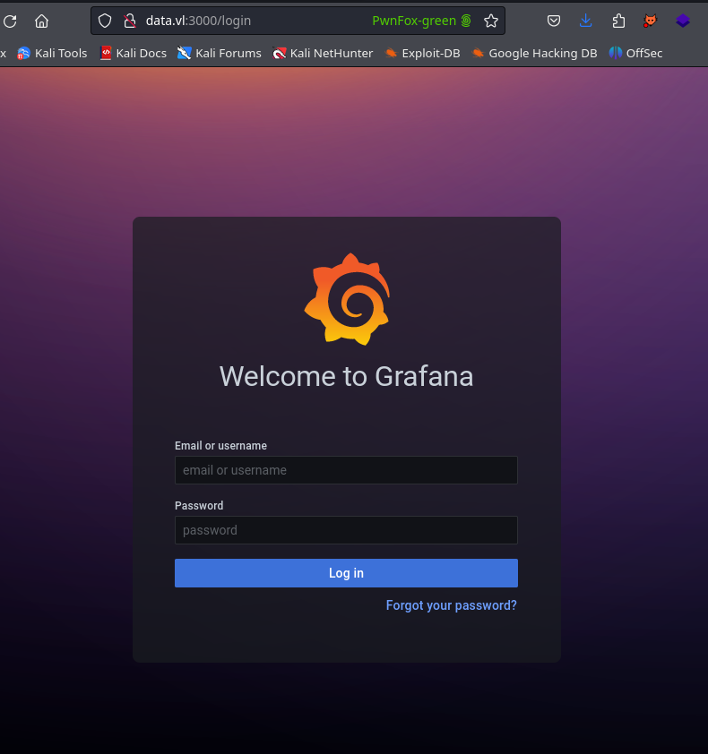The width and height of the screenshot is (708, 754).
Task: Click the Welcome to Grafana heading
Action: (347, 376)
